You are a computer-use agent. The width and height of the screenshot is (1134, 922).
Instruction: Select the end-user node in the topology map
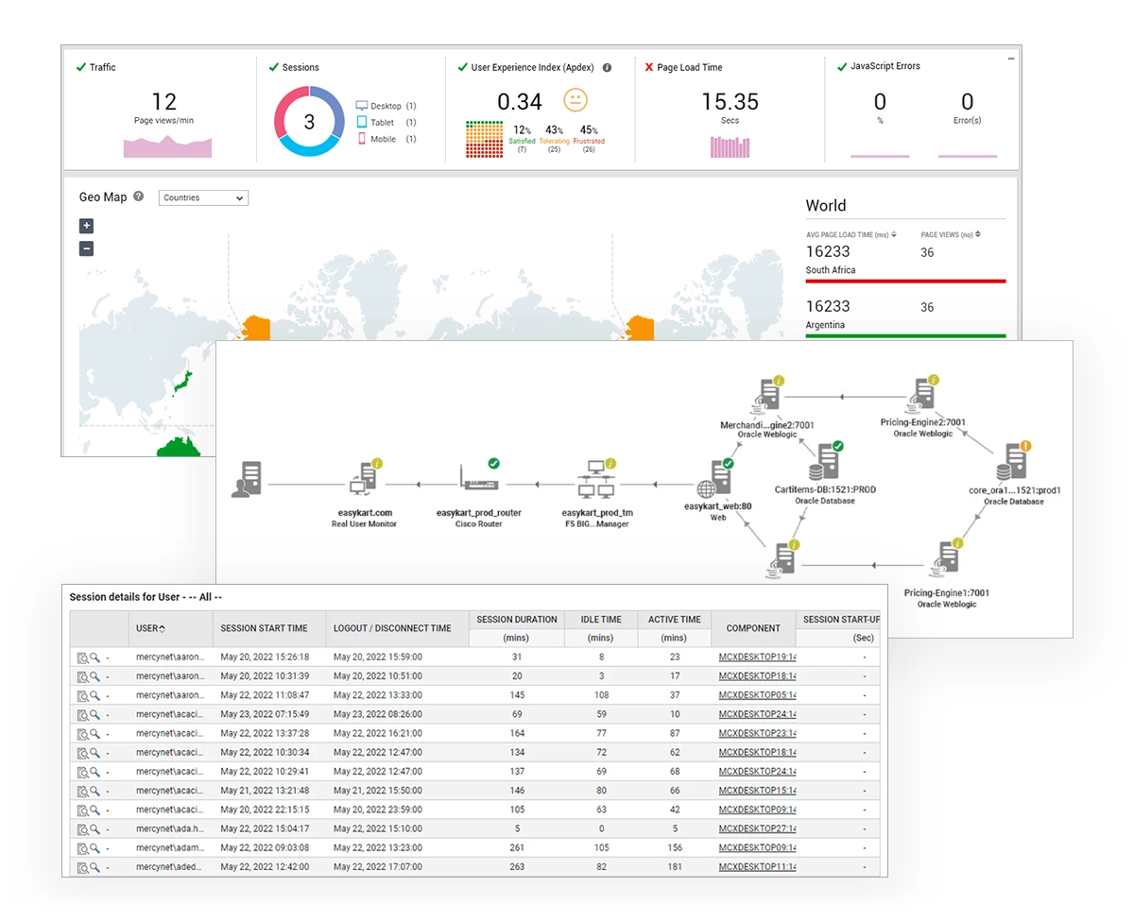pos(247,481)
